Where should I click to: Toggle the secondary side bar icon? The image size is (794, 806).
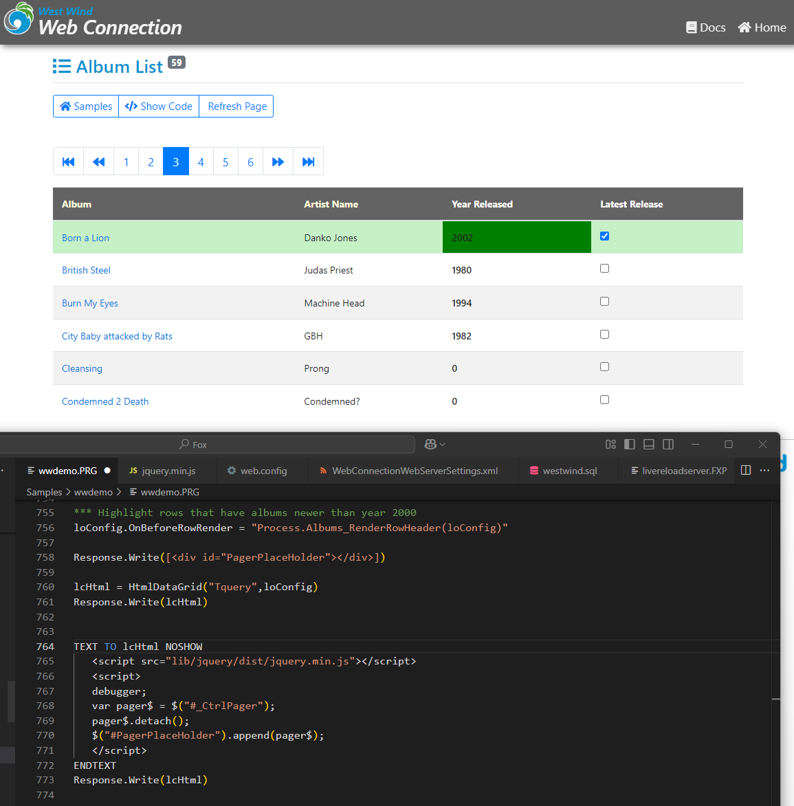click(668, 444)
